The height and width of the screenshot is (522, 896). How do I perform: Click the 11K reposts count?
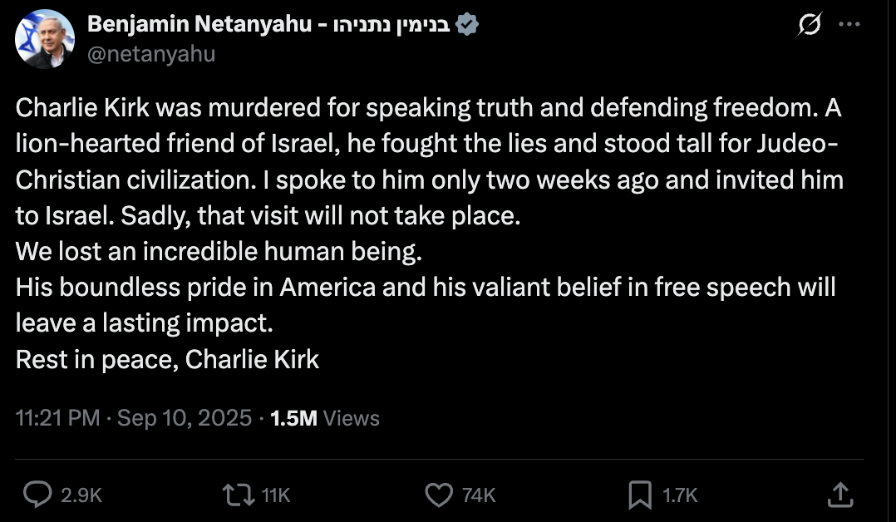pos(275,495)
